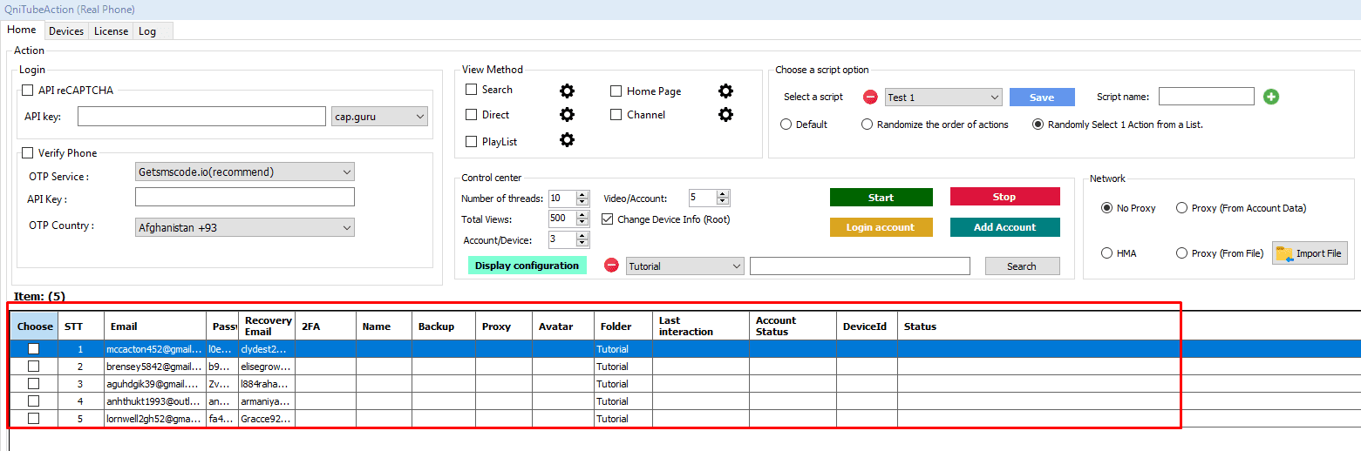The width and height of the screenshot is (1361, 451).
Task: Open the cap.guru captcha service dropdown
Action: pos(379,116)
